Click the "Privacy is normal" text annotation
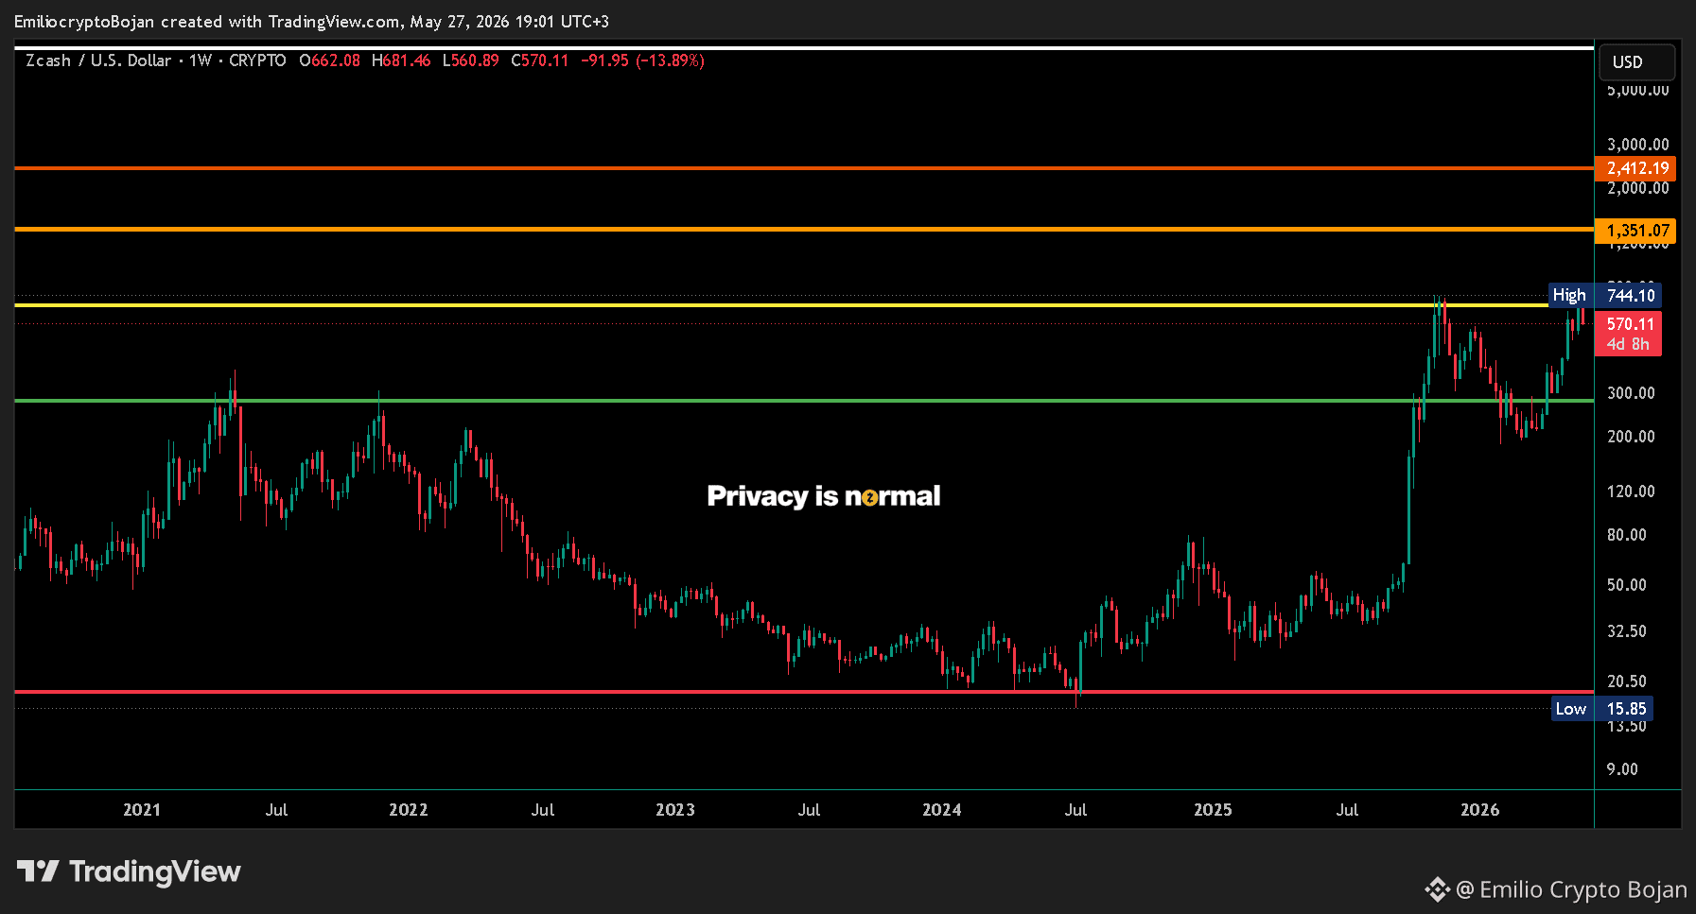The width and height of the screenshot is (1696, 914). point(824,496)
